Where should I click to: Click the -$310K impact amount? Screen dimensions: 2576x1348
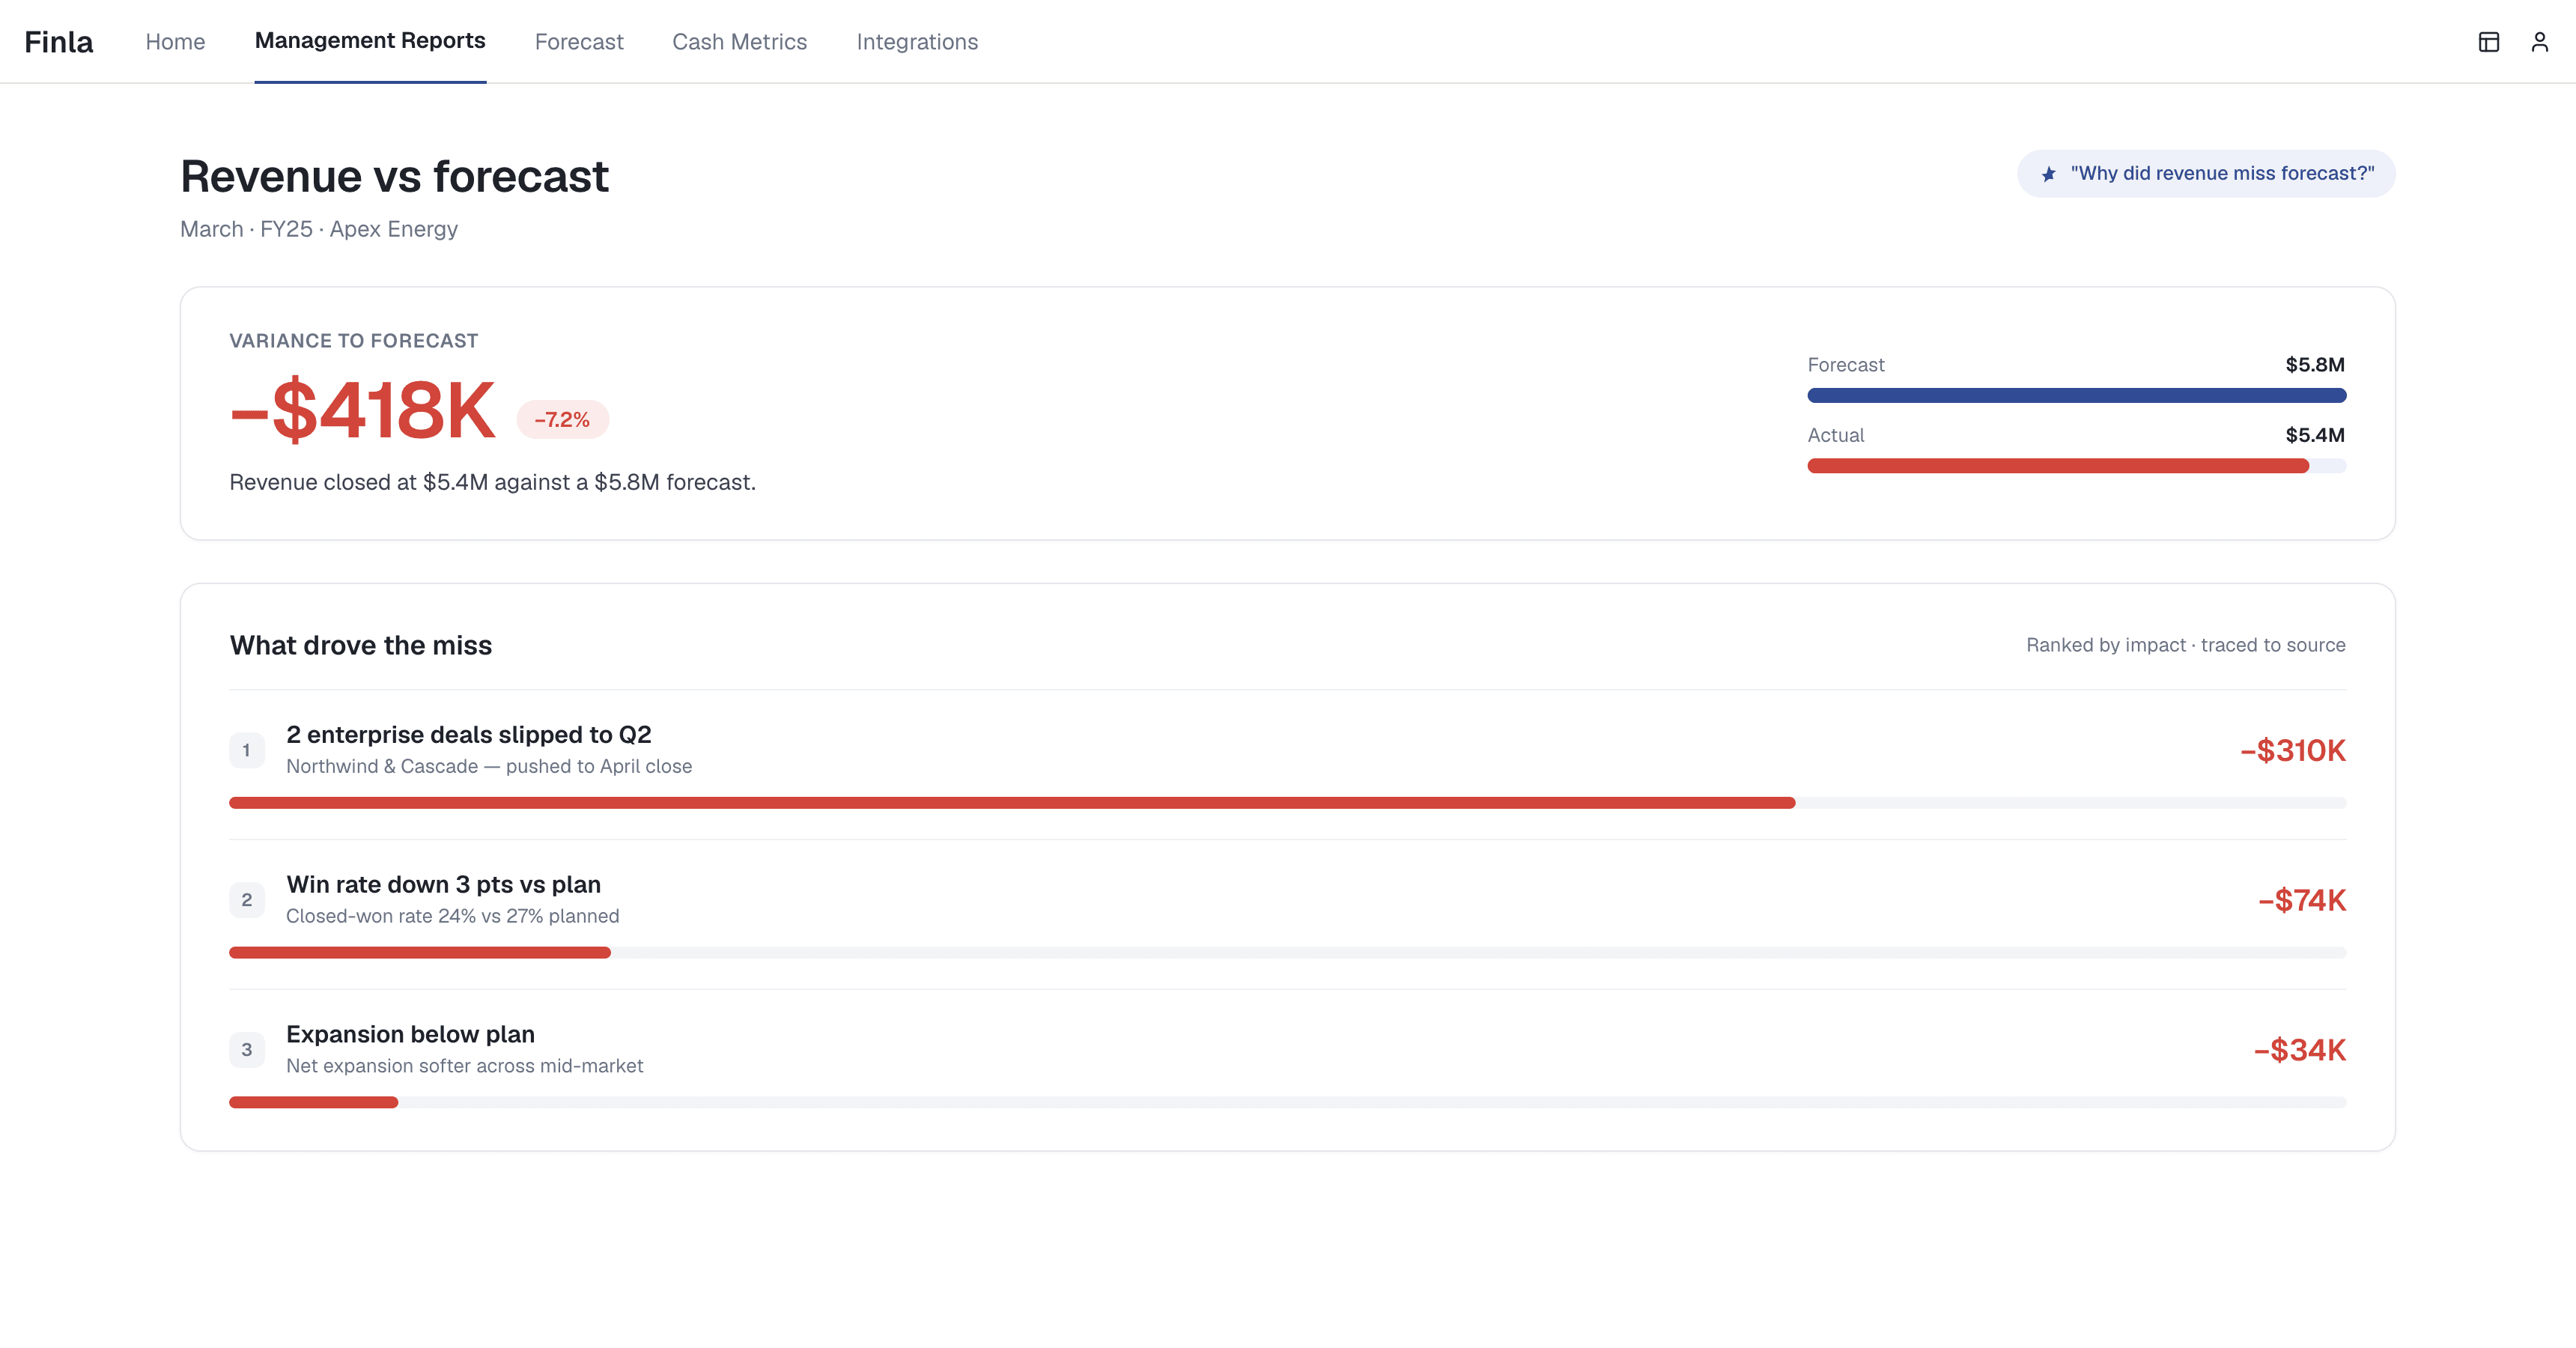coord(2292,751)
